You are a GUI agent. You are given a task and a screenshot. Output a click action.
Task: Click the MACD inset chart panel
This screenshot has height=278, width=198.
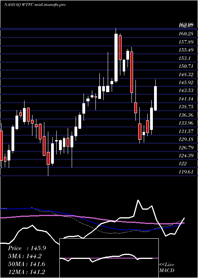pos(109,258)
